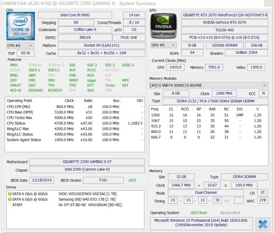Click the GIGABYTE RTX 2070 WindForce3 card name field
Image resolution: width=274 pixels, height=233 pixels.
(x=224, y=15)
